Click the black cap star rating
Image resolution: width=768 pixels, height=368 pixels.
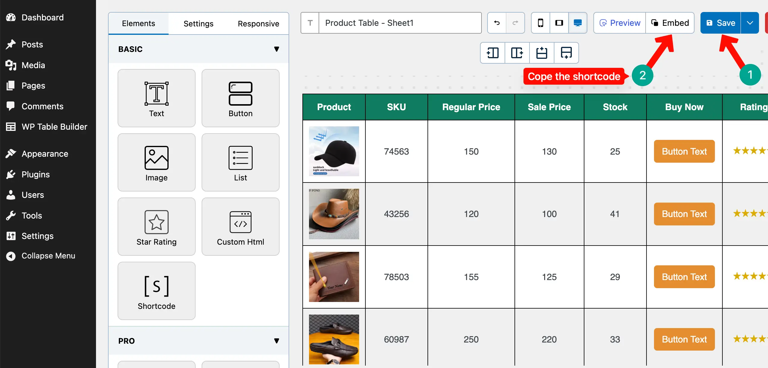pos(749,151)
